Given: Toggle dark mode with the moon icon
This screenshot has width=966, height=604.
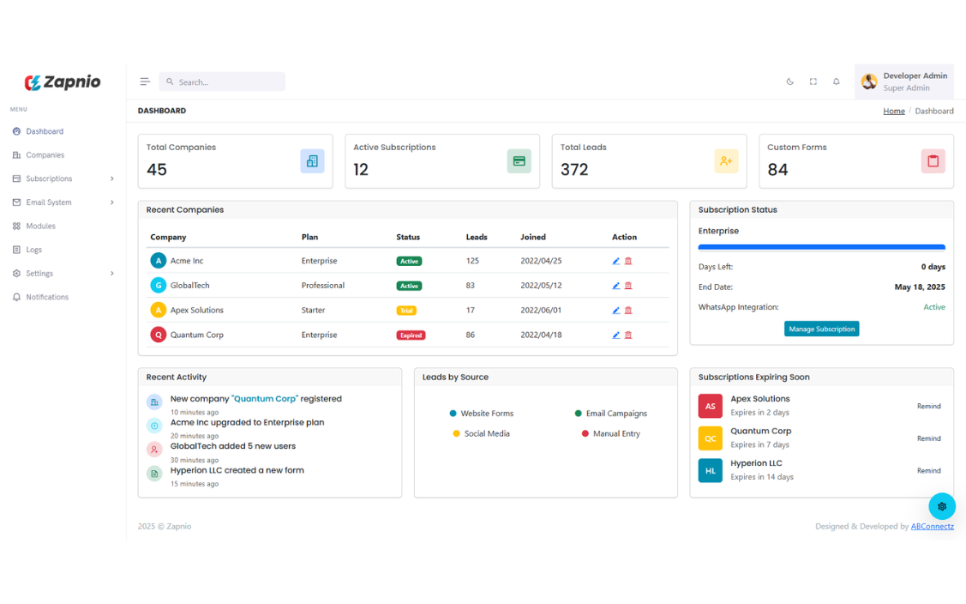Looking at the screenshot, I should 790,82.
